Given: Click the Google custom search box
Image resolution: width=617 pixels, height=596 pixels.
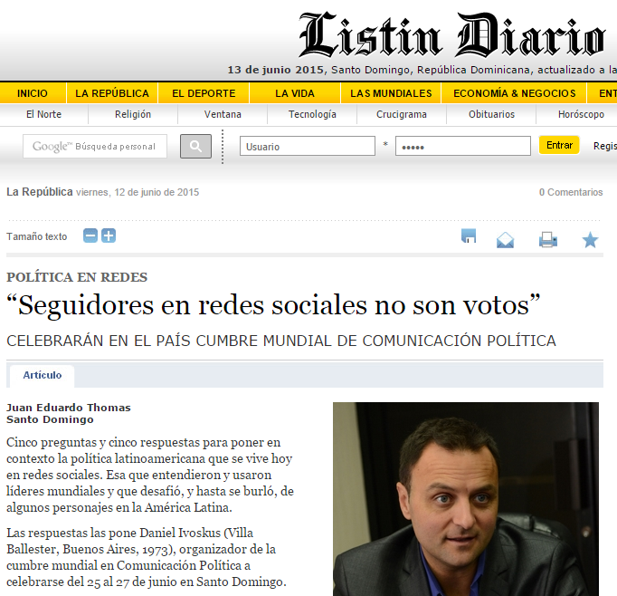Looking at the screenshot, I should coord(95,146).
